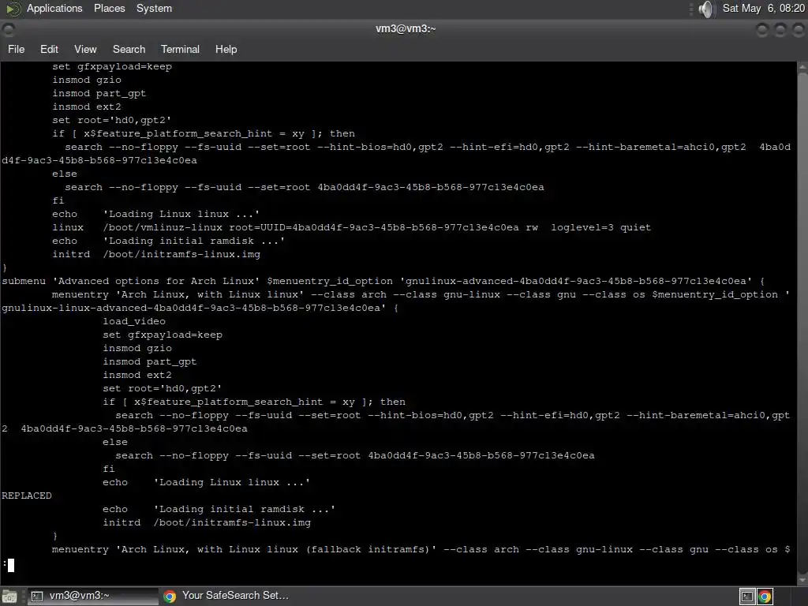Close the terminal window with the last title button
Viewport: 808px width, 606px height.
[x=798, y=30]
